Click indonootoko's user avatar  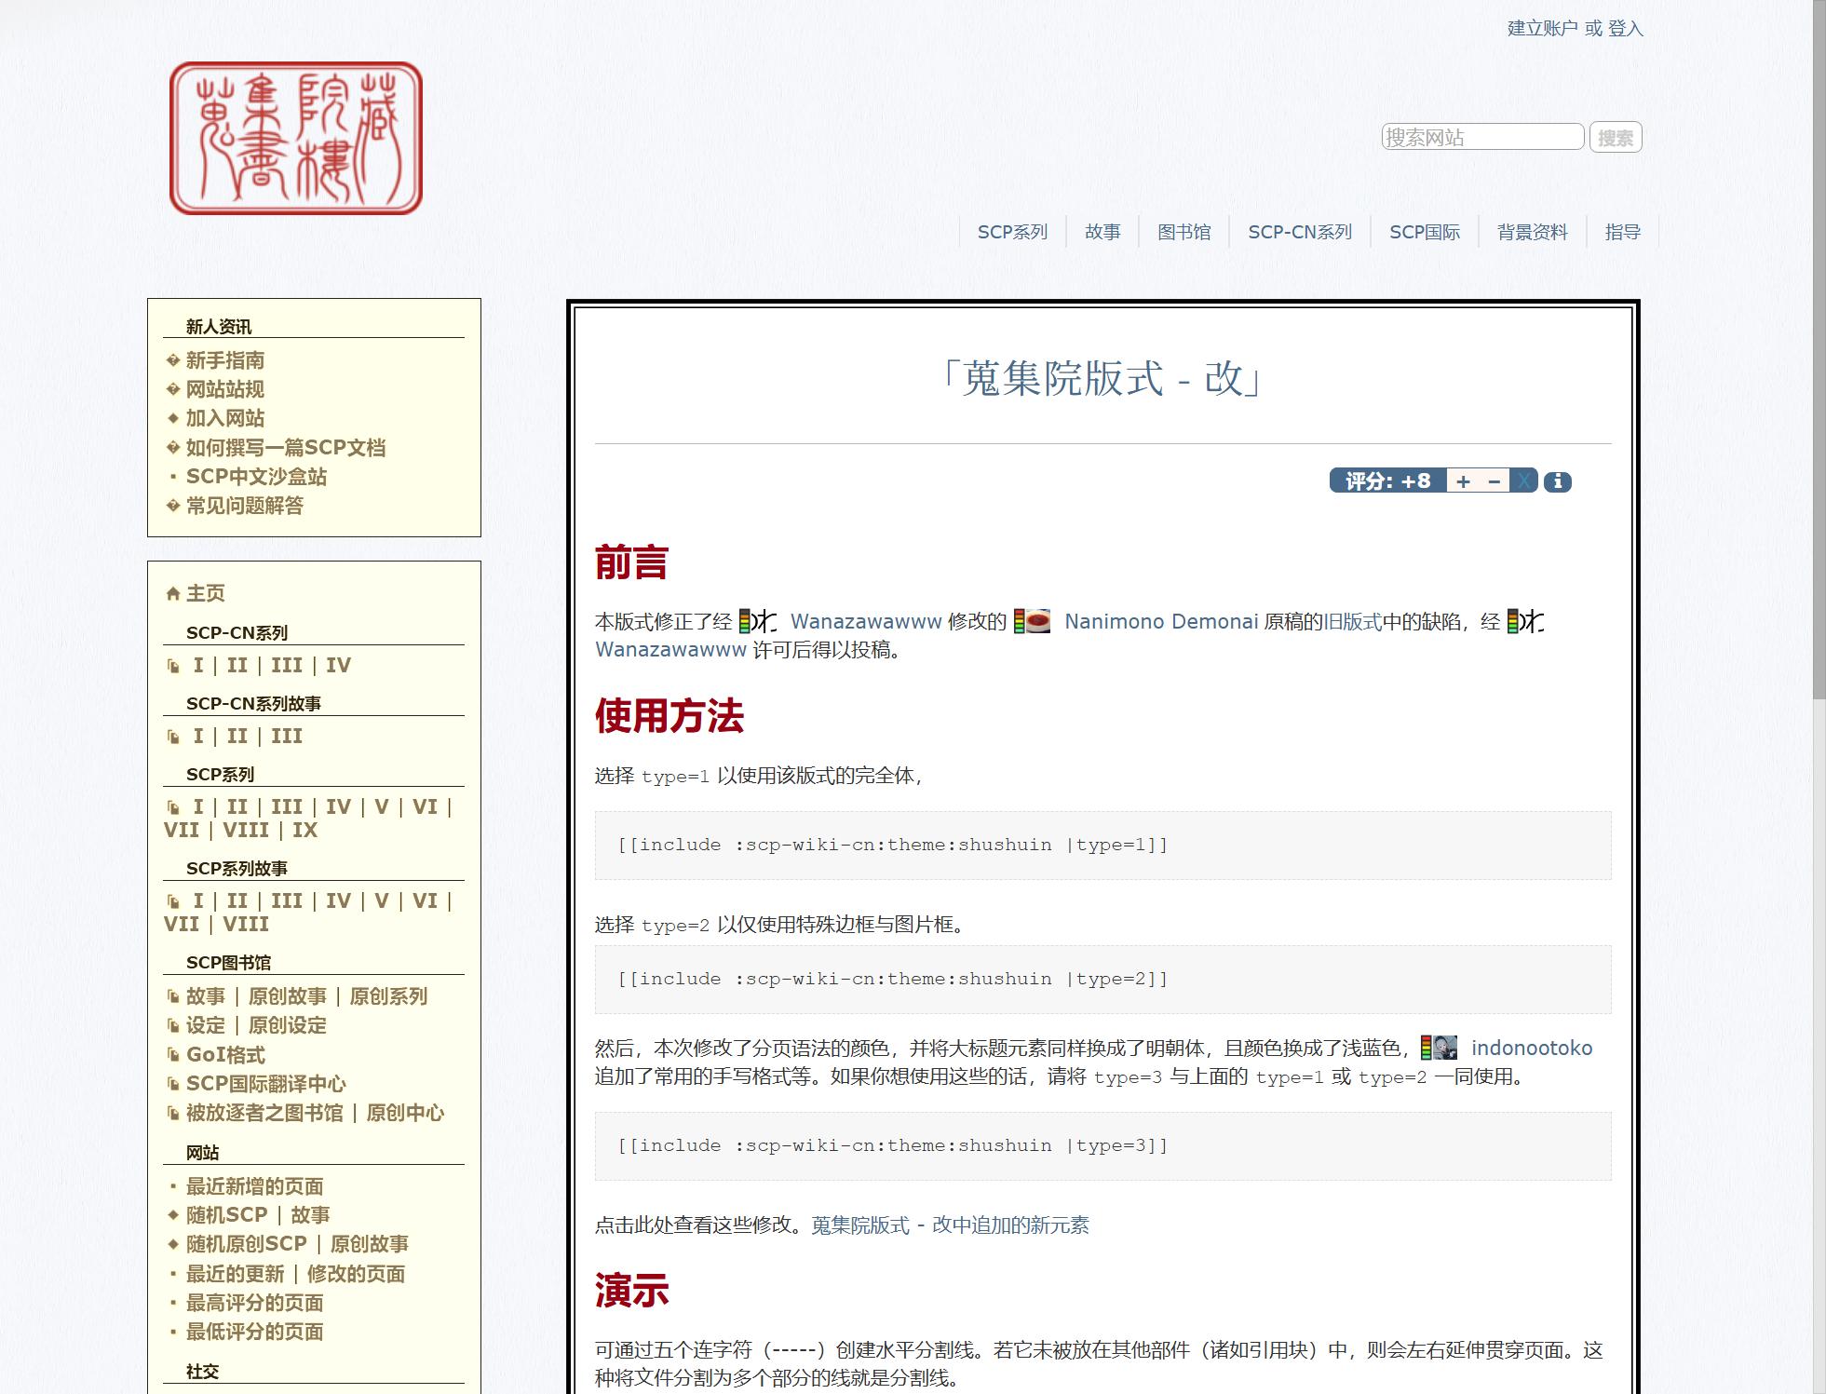(x=1443, y=1048)
